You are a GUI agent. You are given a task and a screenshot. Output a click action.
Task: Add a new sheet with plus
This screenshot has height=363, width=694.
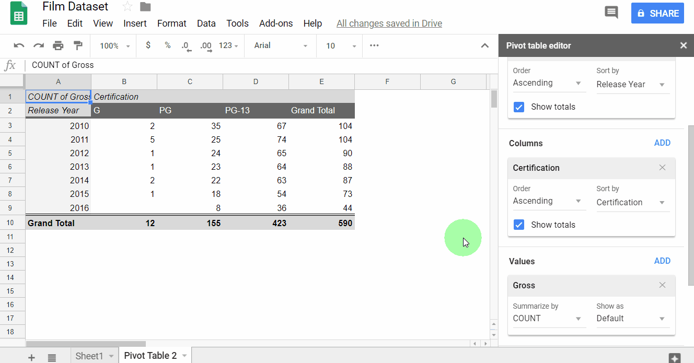[31, 357]
